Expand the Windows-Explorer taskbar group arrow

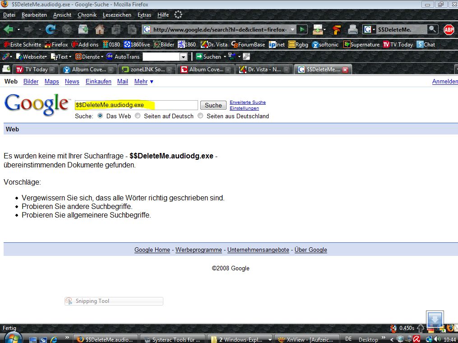[x=269, y=340]
